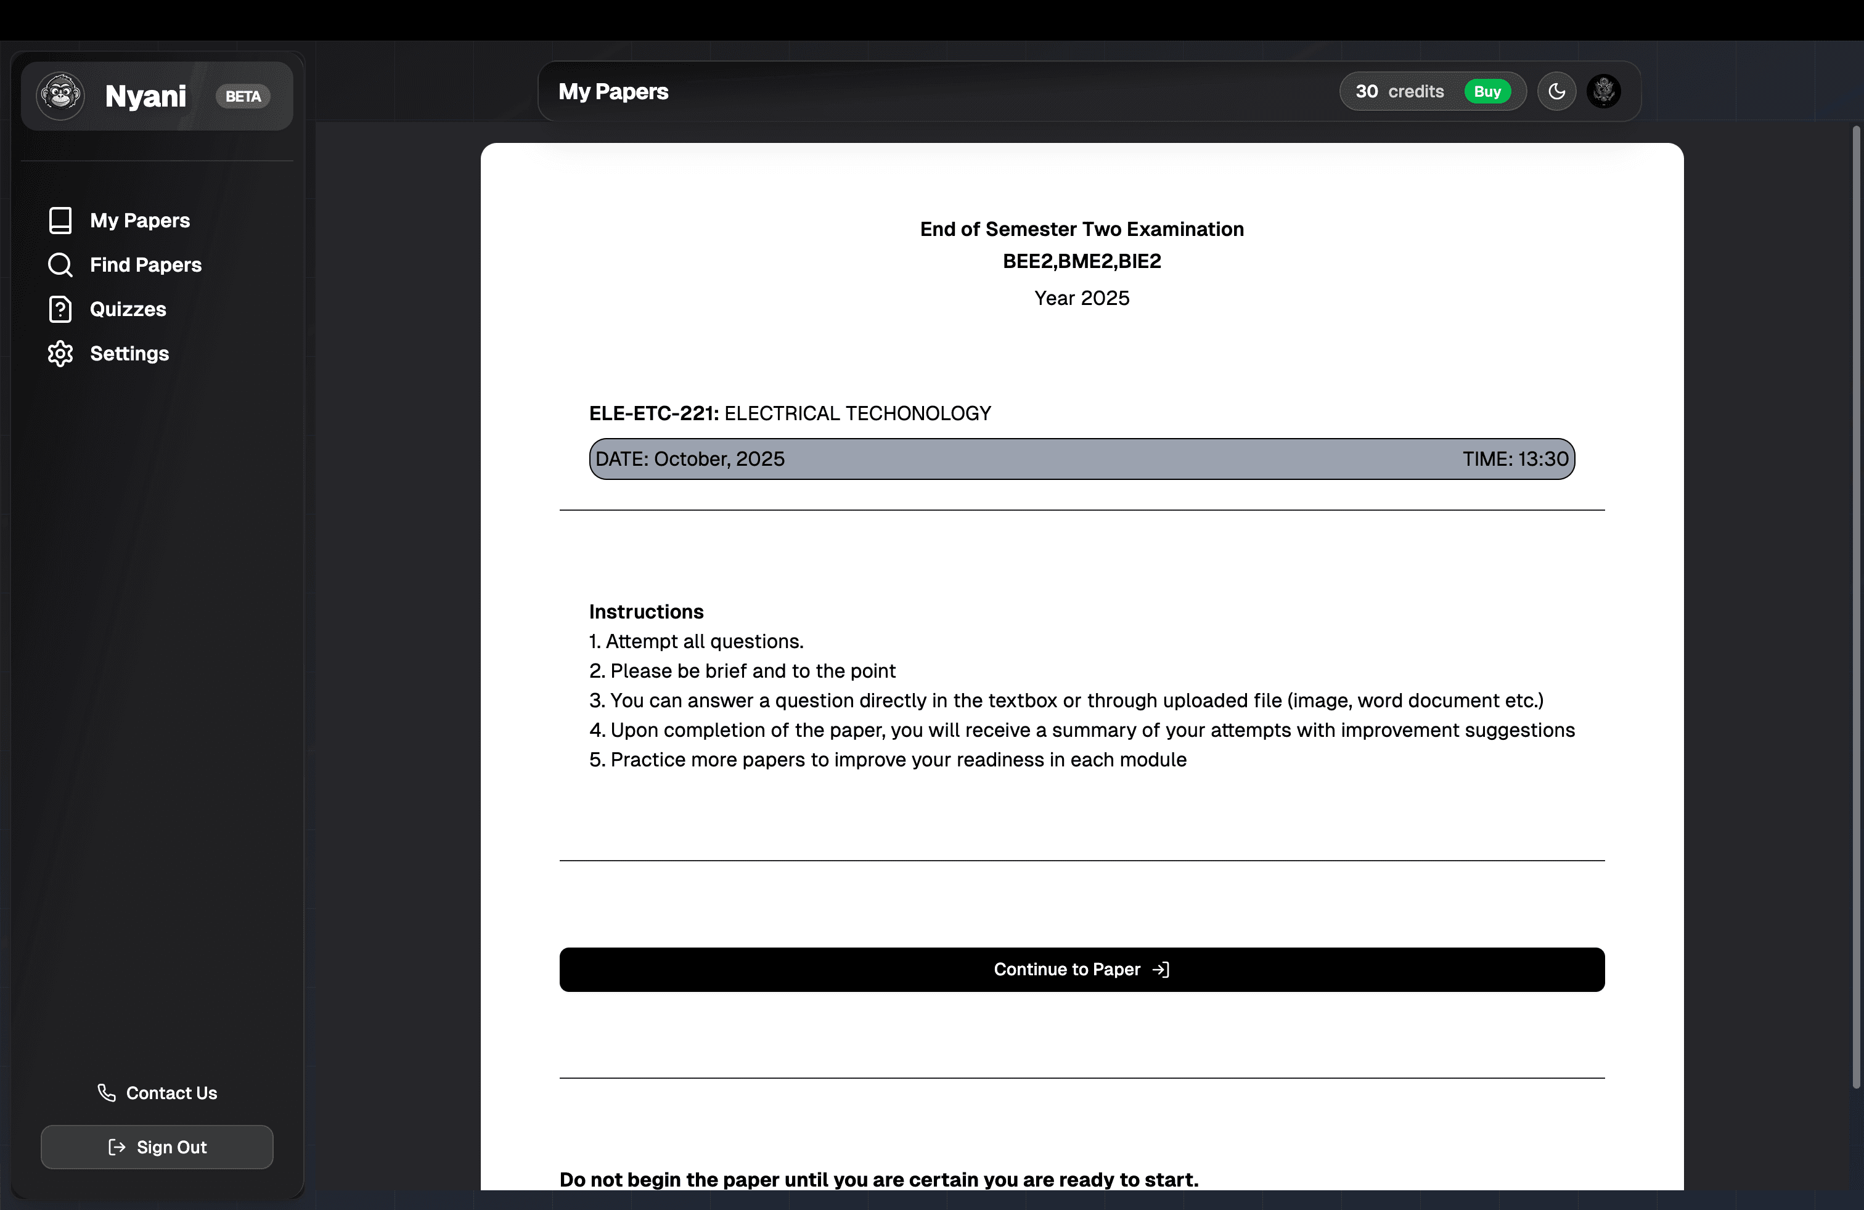Viewport: 1864px width, 1210px height.
Task: Click the Find Papers magnifier icon
Action: [x=60, y=264]
